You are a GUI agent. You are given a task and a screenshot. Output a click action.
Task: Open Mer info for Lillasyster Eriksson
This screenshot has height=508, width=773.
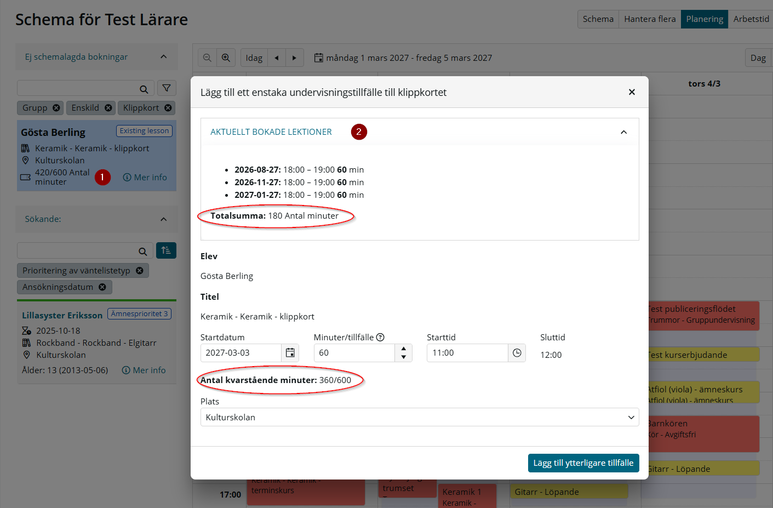coord(144,370)
